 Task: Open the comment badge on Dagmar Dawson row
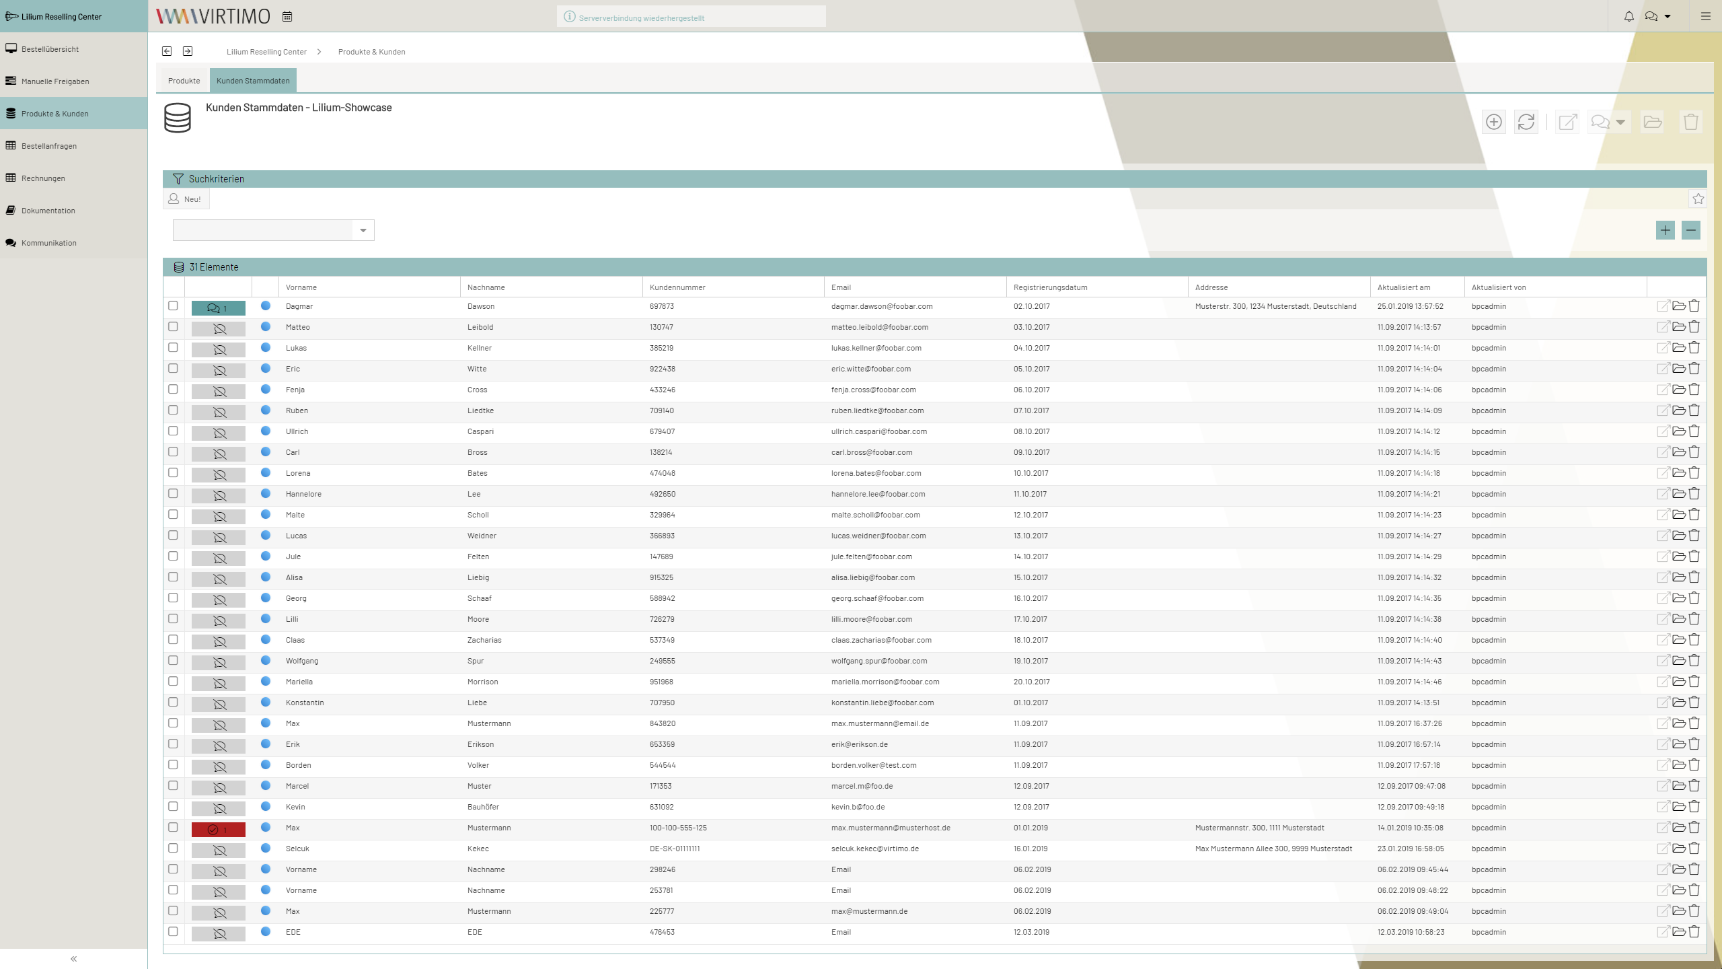pyautogui.click(x=219, y=308)
